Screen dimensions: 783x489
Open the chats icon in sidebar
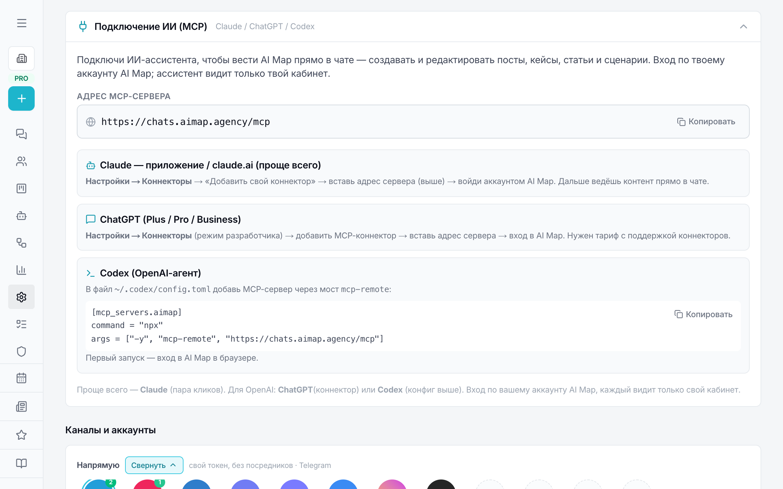click(x=21, y=134)
